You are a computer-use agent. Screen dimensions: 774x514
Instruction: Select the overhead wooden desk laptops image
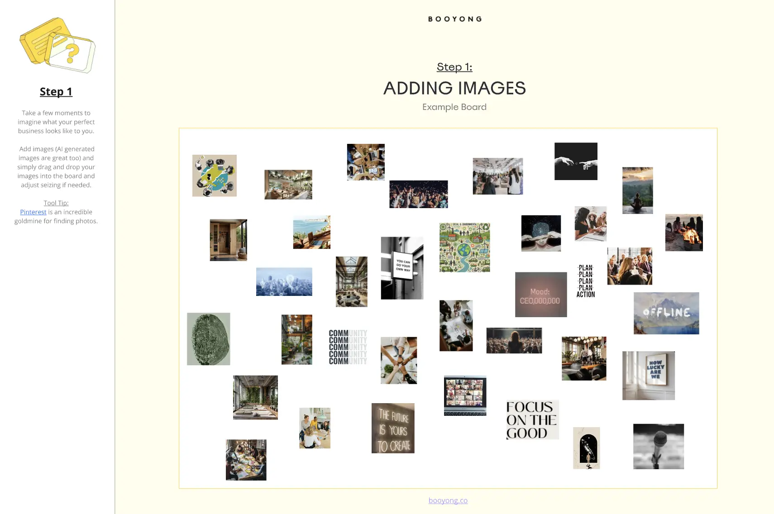[366, 162]
